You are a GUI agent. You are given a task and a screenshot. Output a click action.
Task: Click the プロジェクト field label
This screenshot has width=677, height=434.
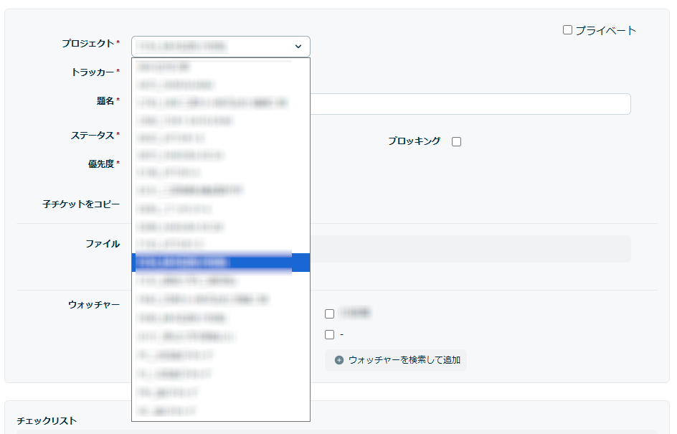click(87, 44)
